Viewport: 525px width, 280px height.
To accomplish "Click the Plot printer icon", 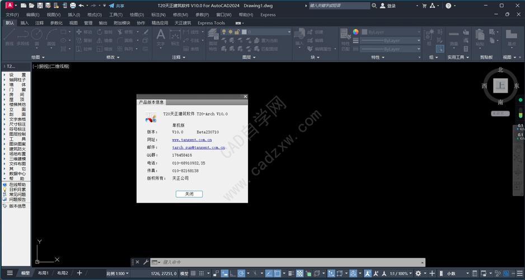I will 73,6.
